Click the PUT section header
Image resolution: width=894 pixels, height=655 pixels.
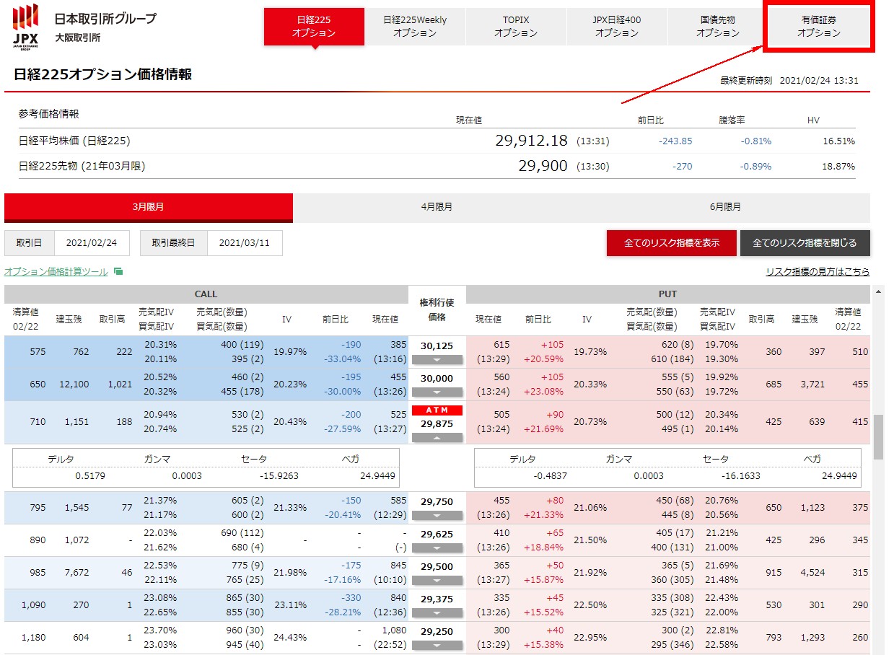pyautogui.click(x=668, y=294)
